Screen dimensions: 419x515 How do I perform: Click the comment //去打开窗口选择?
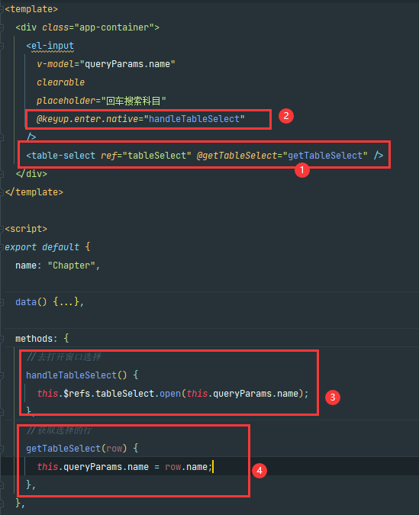[x=64, y=357]
